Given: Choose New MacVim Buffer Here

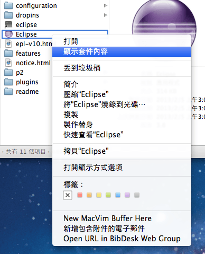Looking at the screenshot, I should (122, 218).
